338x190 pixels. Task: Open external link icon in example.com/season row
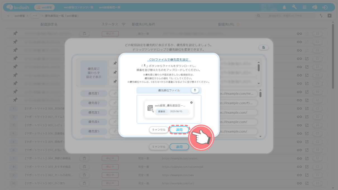(x=307, y=158)
